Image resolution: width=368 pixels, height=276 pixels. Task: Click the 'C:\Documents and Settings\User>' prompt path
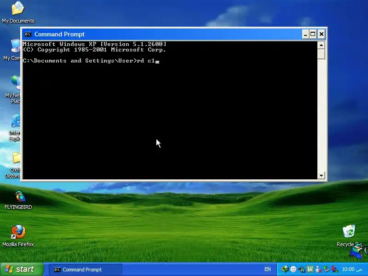point(80,61)
